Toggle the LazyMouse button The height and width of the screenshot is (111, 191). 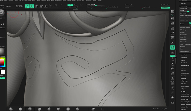coord(165,8)
